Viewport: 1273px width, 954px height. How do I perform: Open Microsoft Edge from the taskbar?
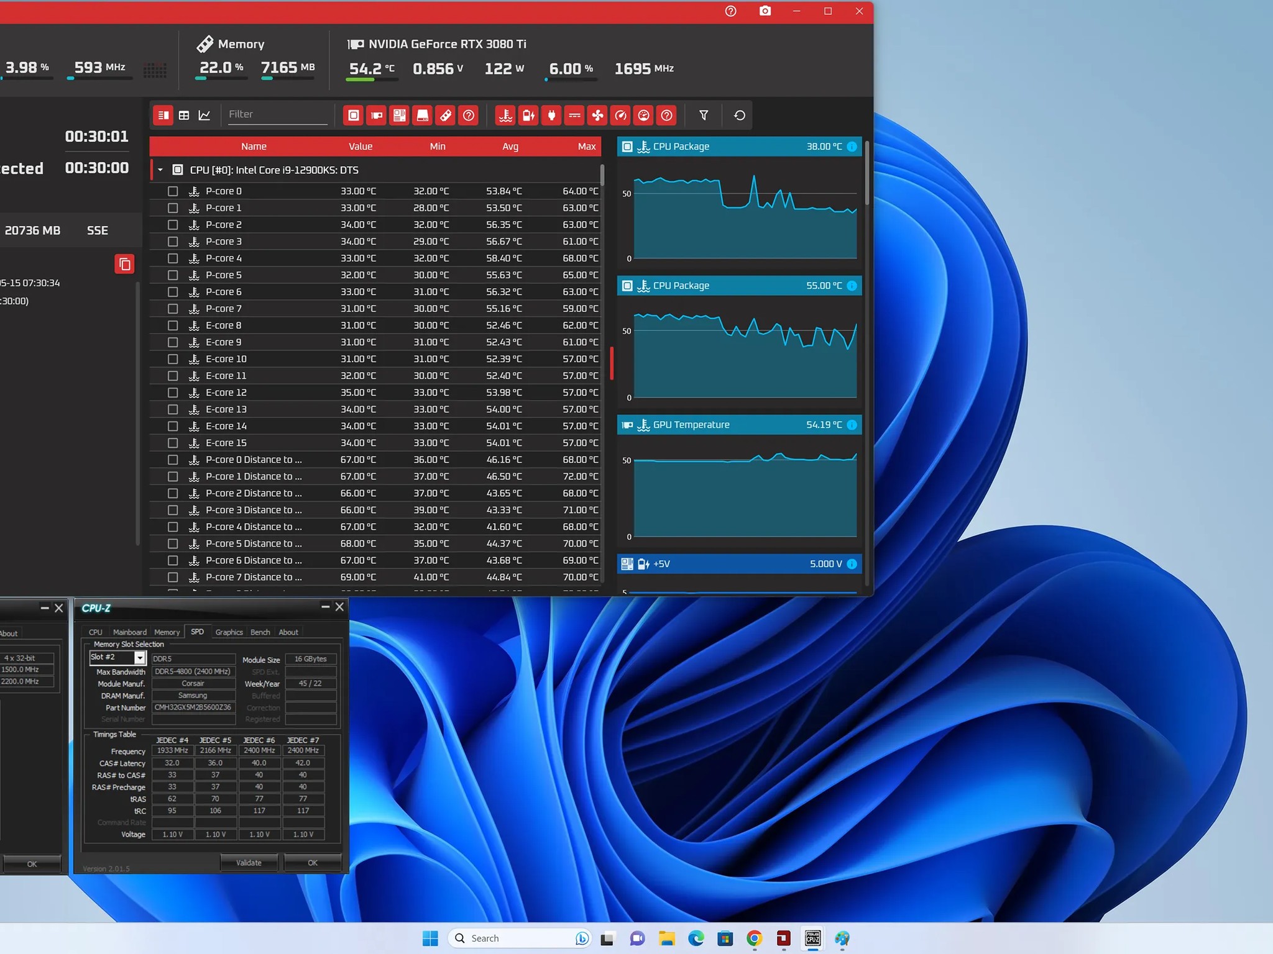(696, 938)
